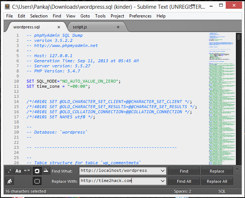Open the Find menu

57,16
